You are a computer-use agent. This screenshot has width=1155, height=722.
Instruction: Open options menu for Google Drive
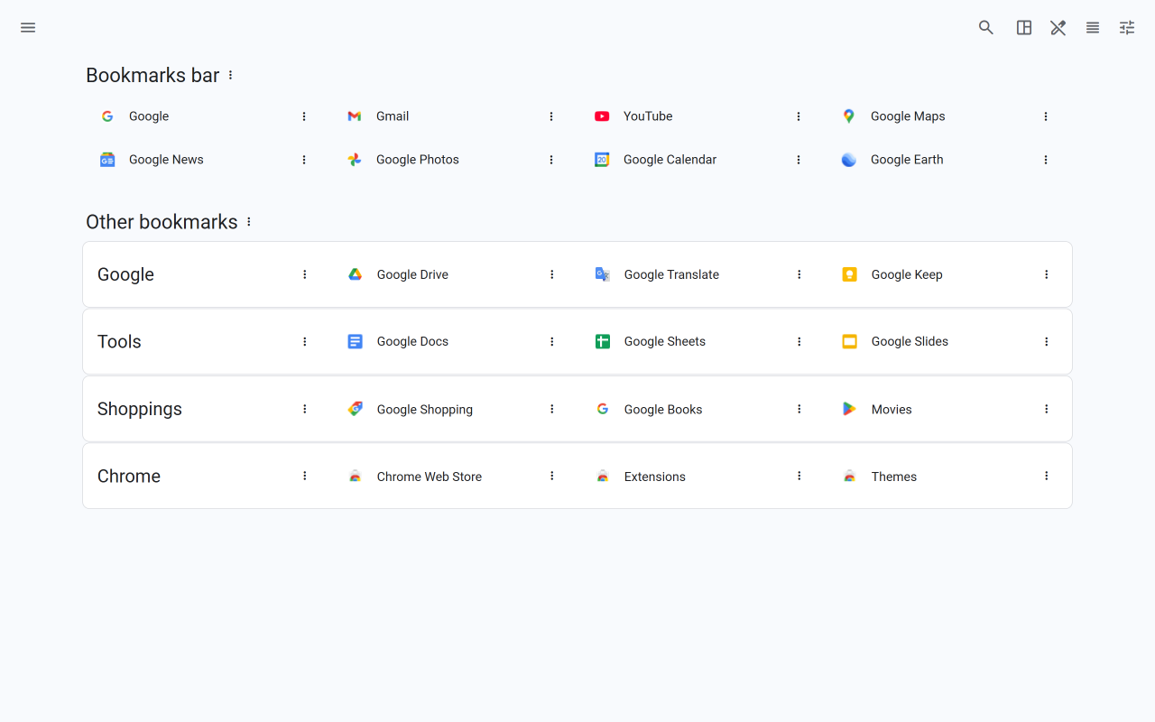tap(552, 274)
